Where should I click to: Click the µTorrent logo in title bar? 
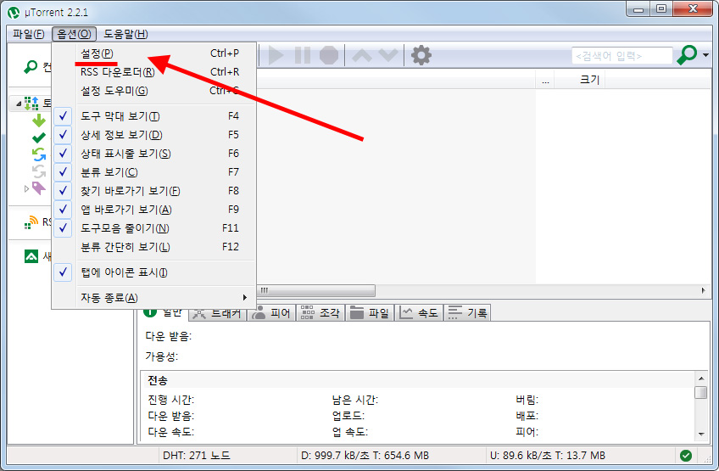click(x=14, y=12)
